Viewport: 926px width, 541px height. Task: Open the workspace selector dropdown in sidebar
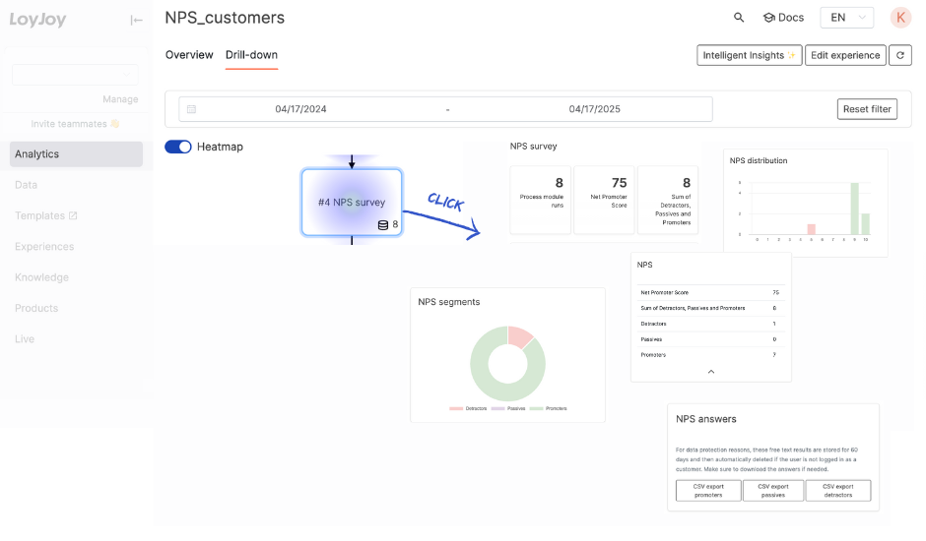click(x=75, y=75)
